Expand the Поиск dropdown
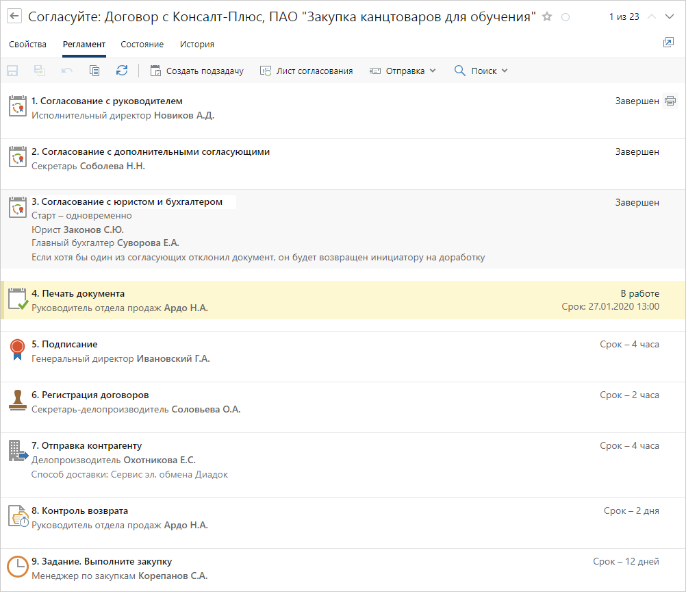This screenshot has height=592, width=686. pos(481,71)
